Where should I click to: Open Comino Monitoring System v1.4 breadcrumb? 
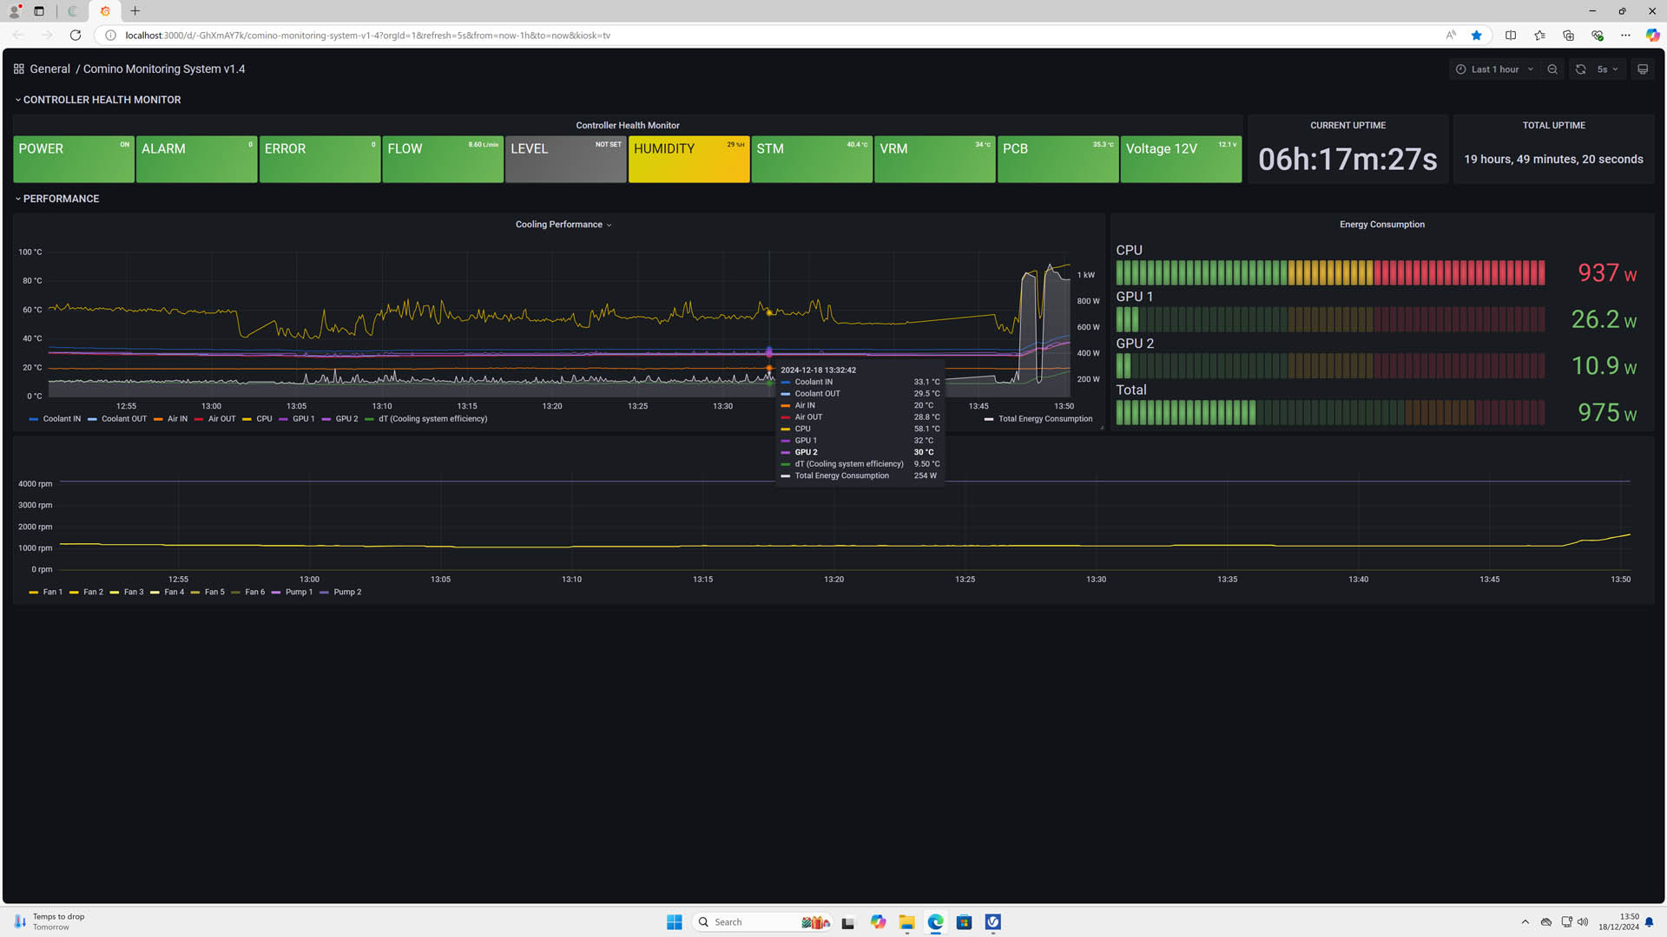(x=164, y=69)
